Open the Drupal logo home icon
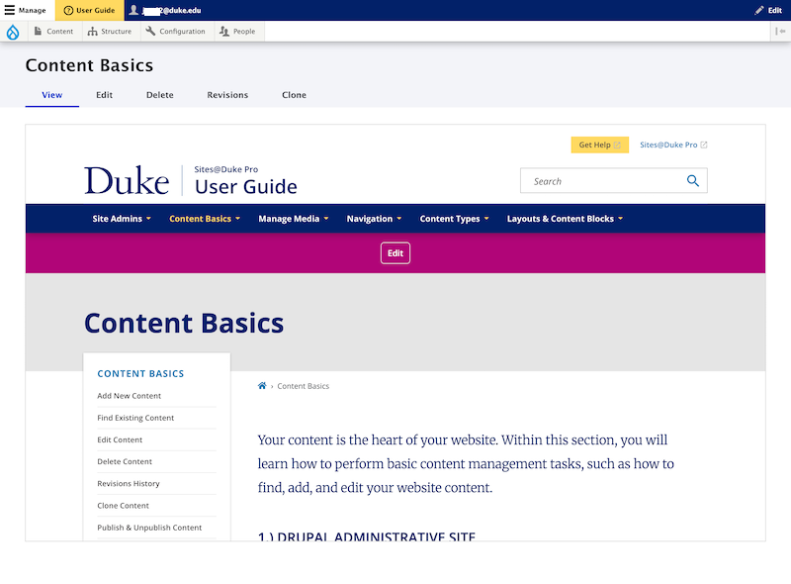 tap(13, 31)
